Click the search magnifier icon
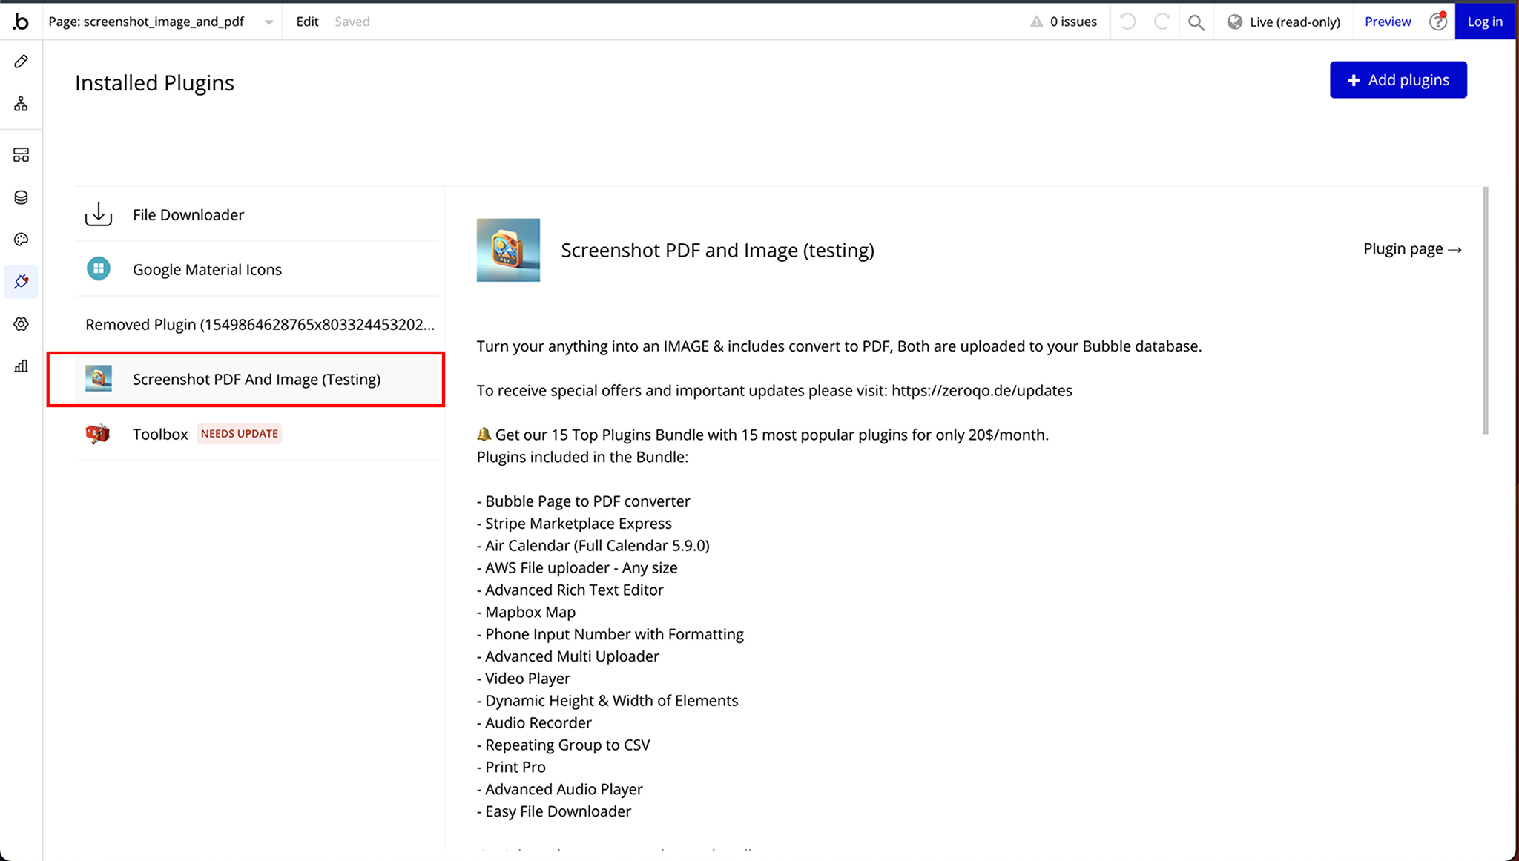This screenshot has width=1519, height=861. [1196, 22]
